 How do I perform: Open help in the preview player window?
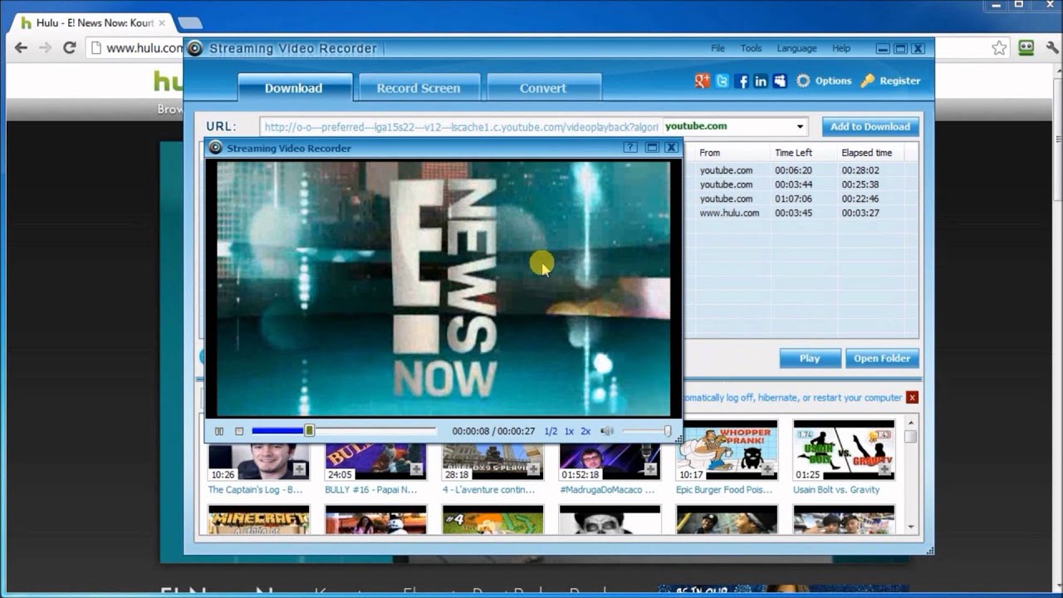(x=630, y=148)
